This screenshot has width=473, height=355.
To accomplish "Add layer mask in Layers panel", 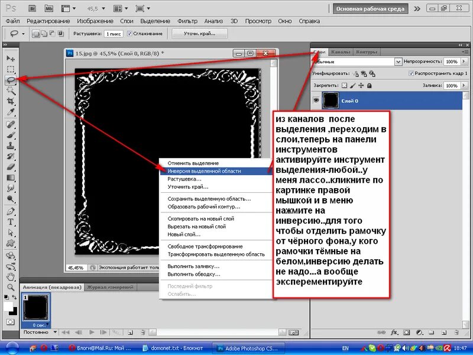I will pyautogui.click(x=407, y=333).
